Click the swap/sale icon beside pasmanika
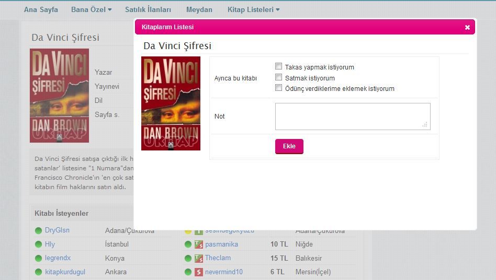 click(x=199, y=244)
